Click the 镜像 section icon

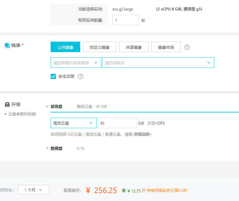(x=7, y=46)
